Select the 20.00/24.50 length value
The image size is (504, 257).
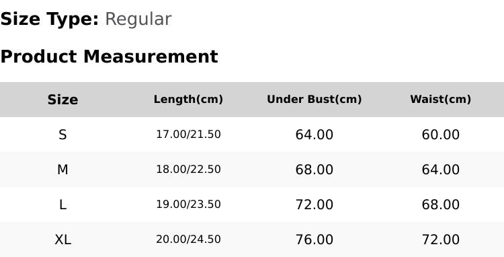(x=188, y=240)
